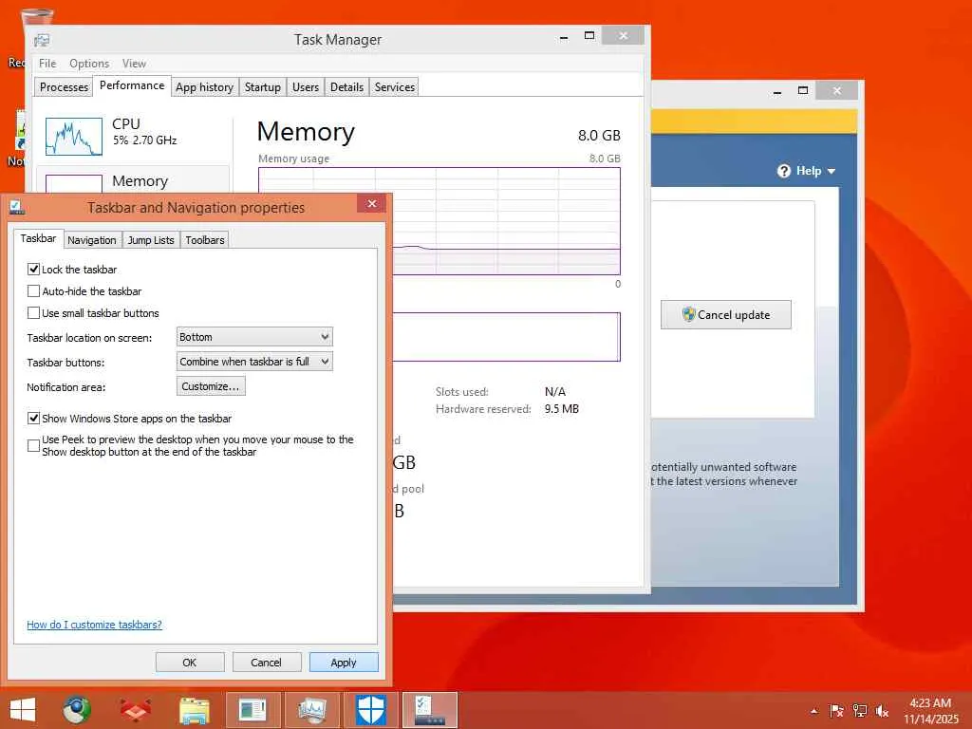Open Taskbar buttons combine dropdown
The image size is (972, 729).
[254, 362]
